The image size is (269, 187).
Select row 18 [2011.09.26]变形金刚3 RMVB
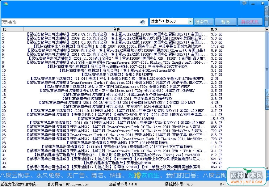click(x=133, y=103)
